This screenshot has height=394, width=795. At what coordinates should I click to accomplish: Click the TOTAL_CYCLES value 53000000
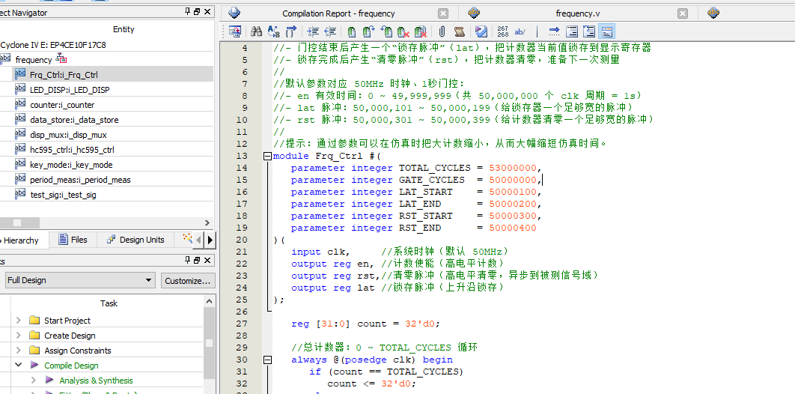(x=513, y=168)
